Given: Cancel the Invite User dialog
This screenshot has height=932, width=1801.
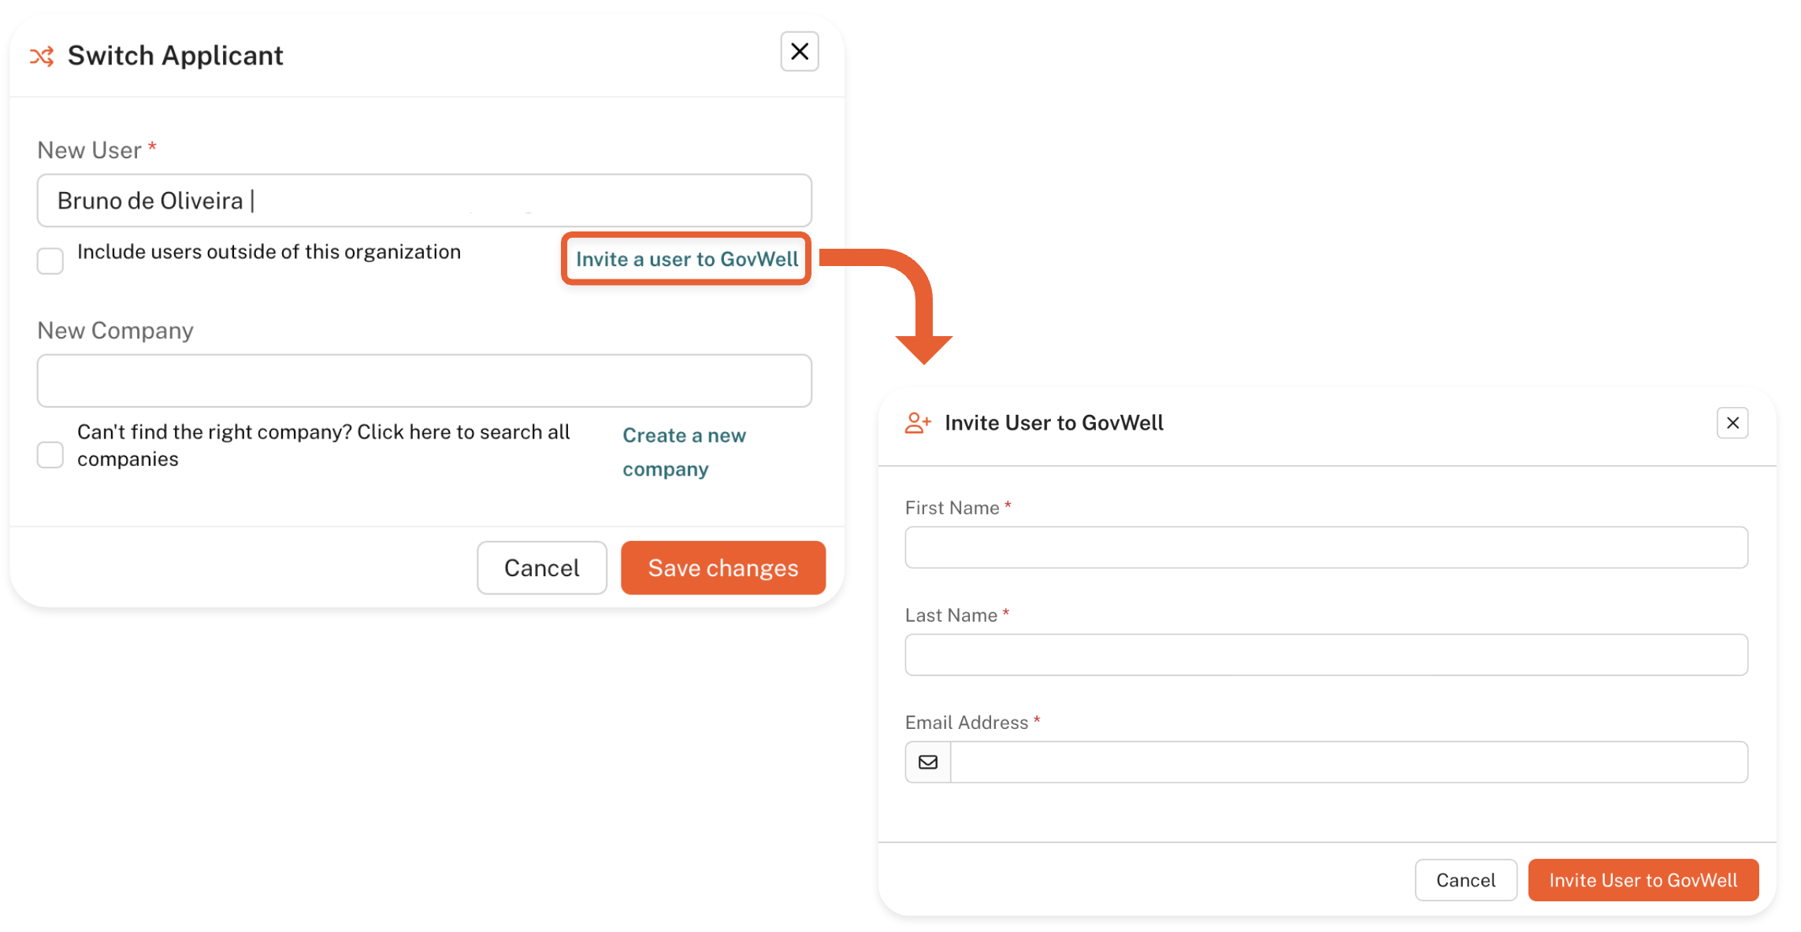Looking at the screenshot, I should (1465, 880).
